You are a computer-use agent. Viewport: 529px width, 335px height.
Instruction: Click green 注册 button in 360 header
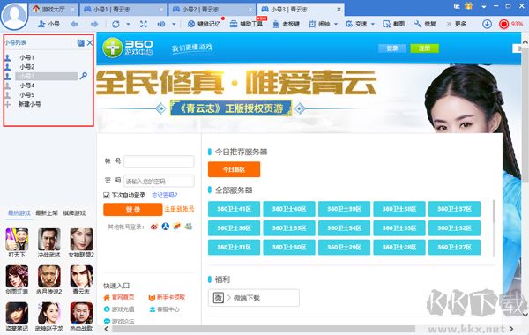tap(424, 48)
